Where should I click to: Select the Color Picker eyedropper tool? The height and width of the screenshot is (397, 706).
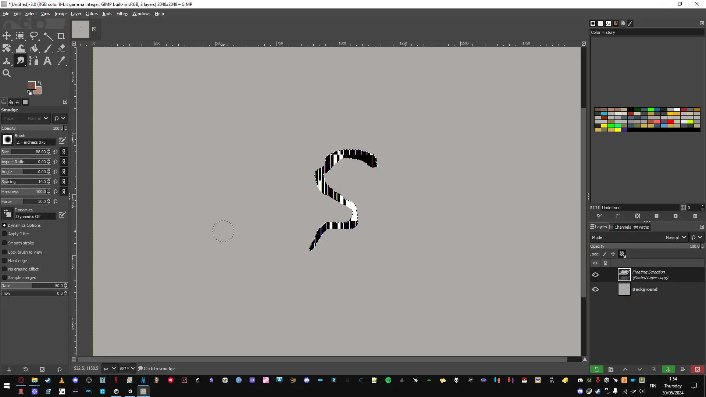click(61, 61)
